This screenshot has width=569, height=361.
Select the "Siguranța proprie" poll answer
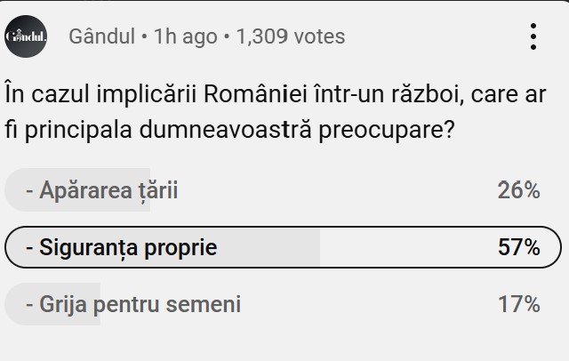point(122,247)
